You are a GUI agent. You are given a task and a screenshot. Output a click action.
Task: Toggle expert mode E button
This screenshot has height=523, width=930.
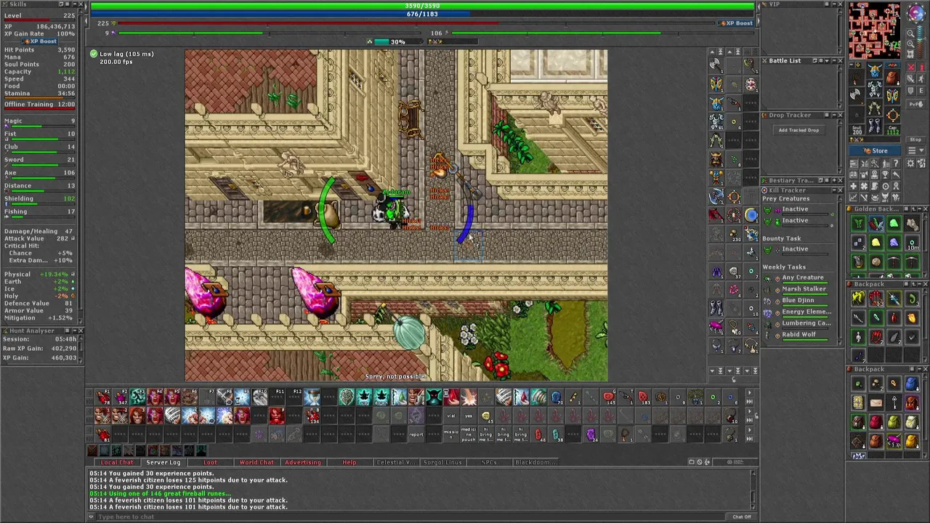(922, 90)
